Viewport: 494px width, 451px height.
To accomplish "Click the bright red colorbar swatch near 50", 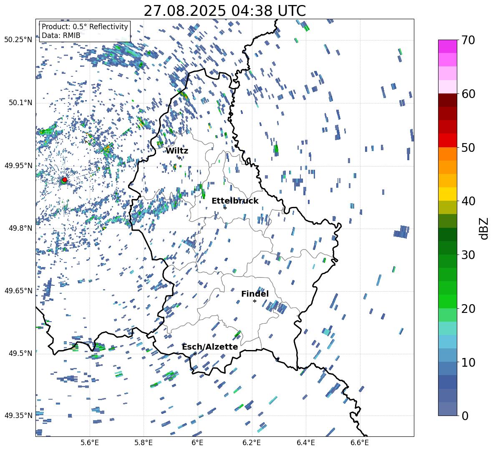I will pos(447,141).
